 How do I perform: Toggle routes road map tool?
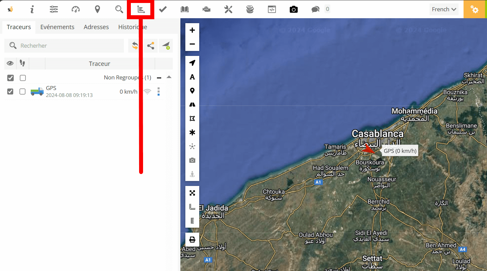[192, 105]
